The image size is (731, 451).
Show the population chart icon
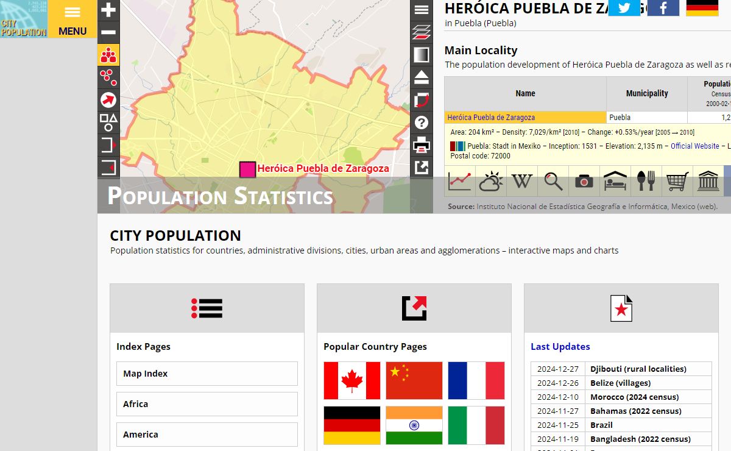coord(460,181)
